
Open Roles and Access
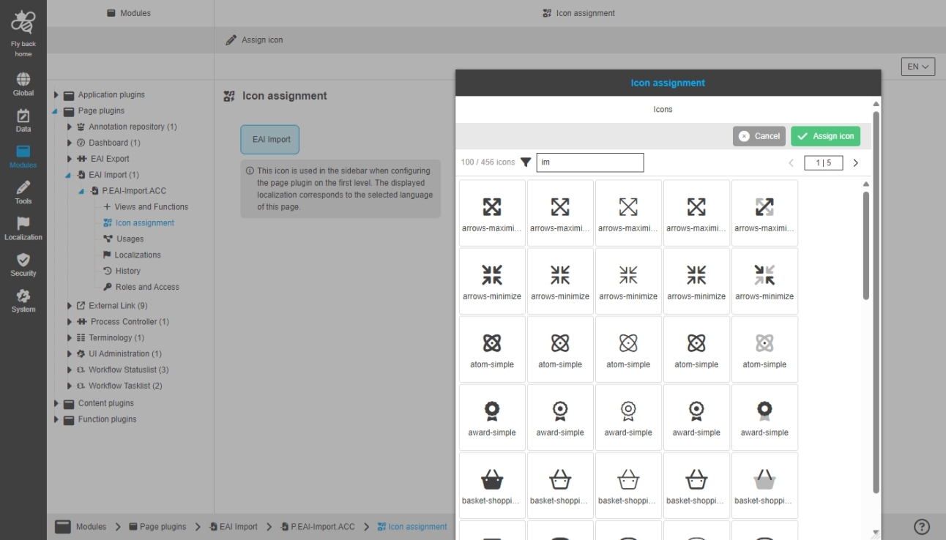click(x=141, y=288)
